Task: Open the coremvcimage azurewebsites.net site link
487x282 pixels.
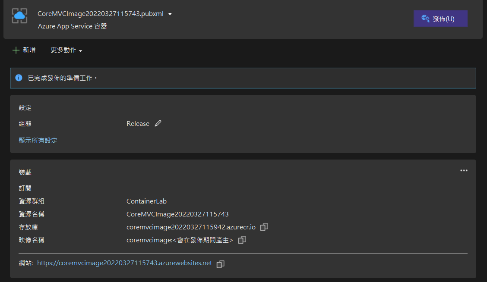Action: (x=125, y=263)
